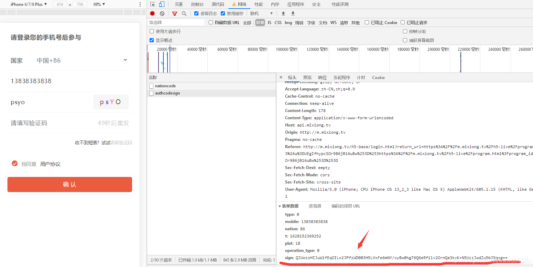The width and height of the screenshot is (533, 267).
Task: Open device toolbar three-dot menu
Action: 140,4
